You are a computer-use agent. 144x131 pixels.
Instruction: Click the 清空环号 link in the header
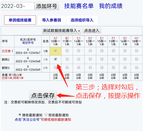tap(28, 43)
